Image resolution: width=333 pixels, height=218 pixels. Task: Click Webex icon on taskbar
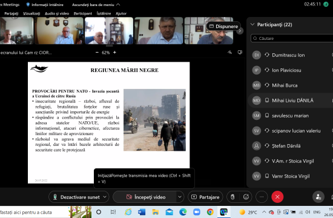point(224,212)
